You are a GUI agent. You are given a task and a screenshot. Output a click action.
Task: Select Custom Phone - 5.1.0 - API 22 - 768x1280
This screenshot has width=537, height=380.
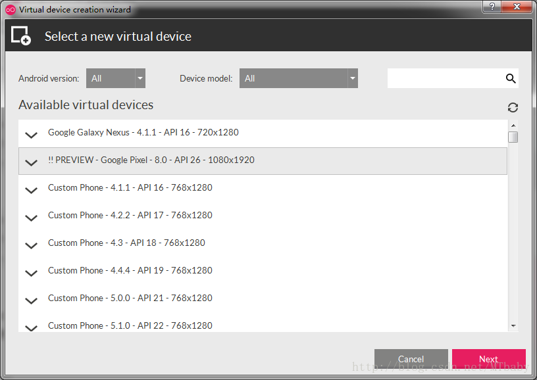[x=263, y=323]
